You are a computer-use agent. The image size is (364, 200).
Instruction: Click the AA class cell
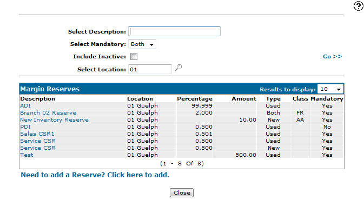click(300, 120)
